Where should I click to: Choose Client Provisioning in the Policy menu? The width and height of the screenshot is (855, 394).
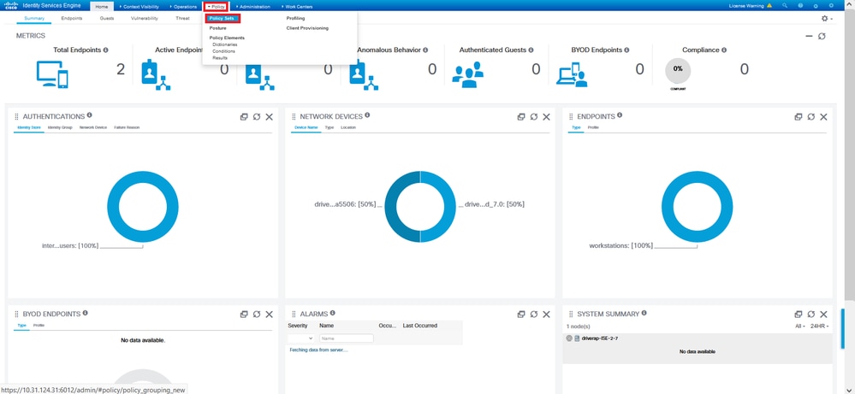[x=307, y=27]
